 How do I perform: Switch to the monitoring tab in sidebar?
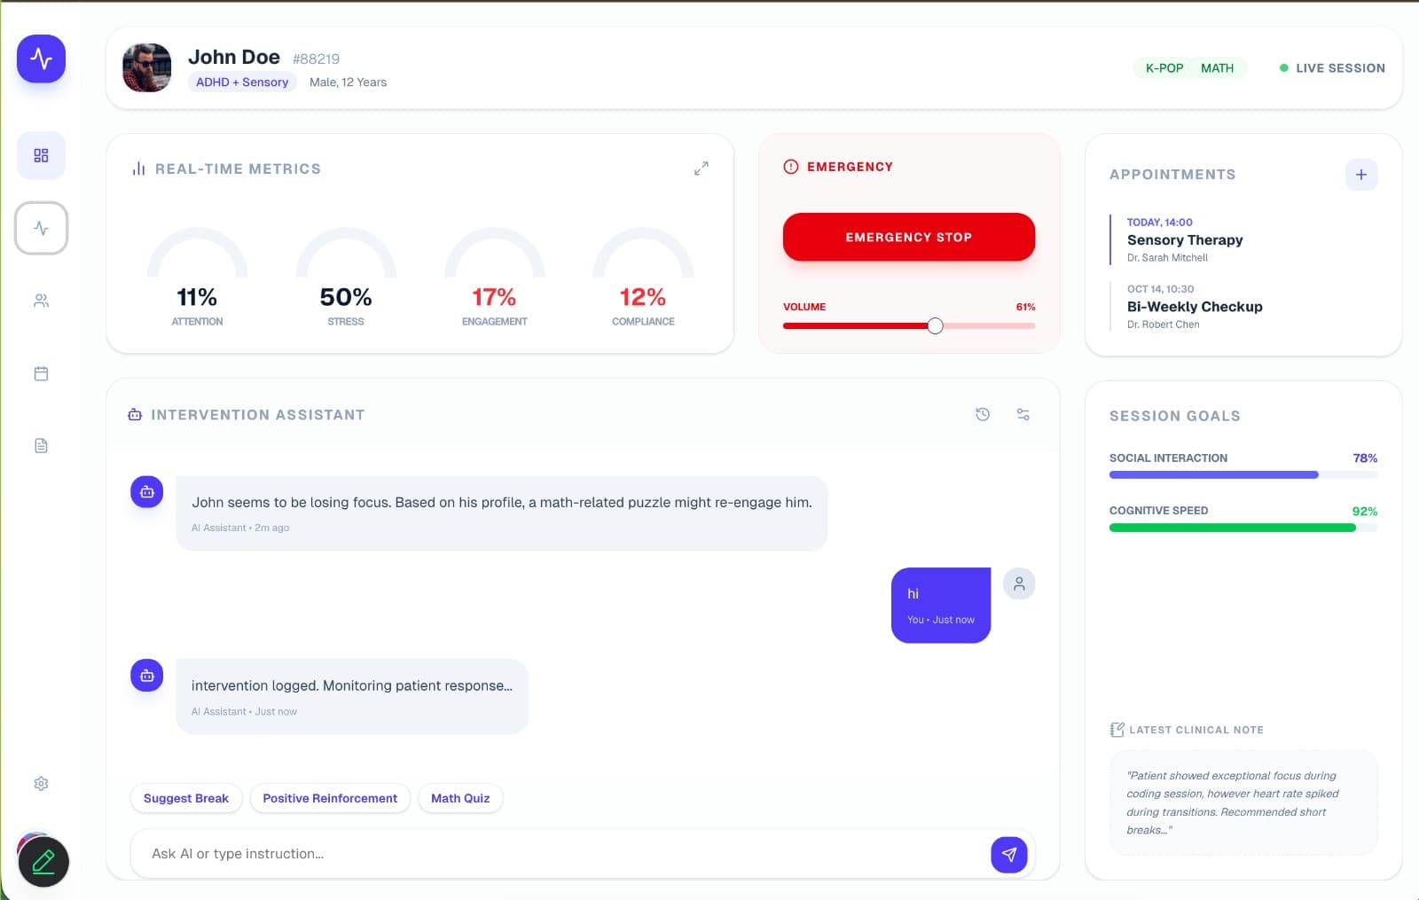pos(41,228)
